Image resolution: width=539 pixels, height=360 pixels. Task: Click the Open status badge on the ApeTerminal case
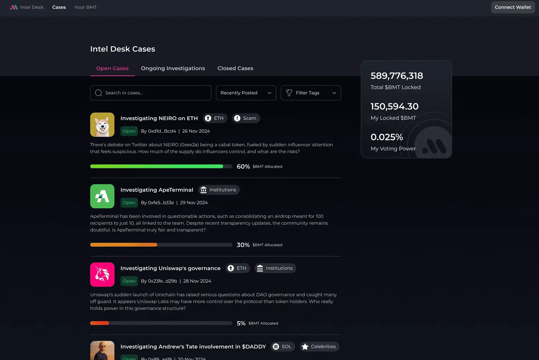[129, 203]
